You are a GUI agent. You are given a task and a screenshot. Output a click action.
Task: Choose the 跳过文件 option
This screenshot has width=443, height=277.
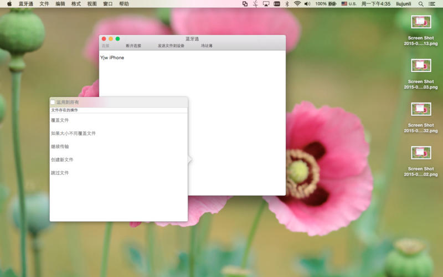[x=60, y=173]
